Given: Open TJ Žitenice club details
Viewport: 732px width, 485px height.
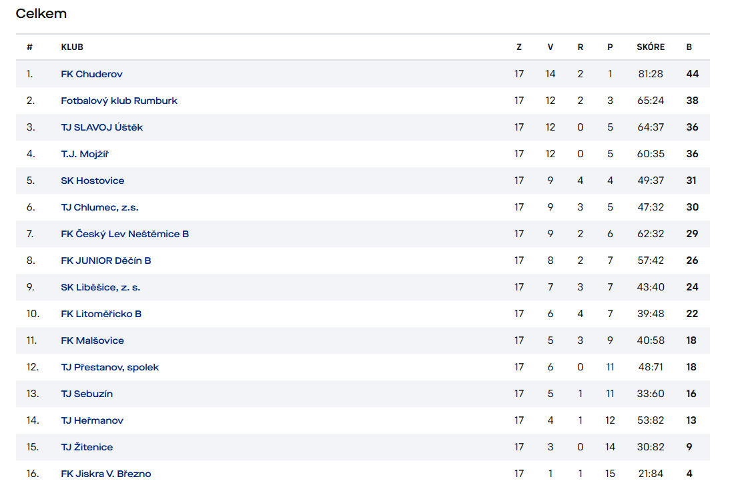Looking at the screenshot, I should pyautogui.click(x=87, y=447).
